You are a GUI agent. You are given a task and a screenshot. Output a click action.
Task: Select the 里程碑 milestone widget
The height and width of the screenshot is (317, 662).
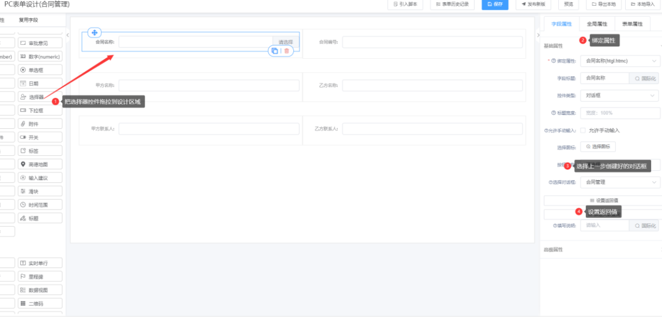[40, 277]
